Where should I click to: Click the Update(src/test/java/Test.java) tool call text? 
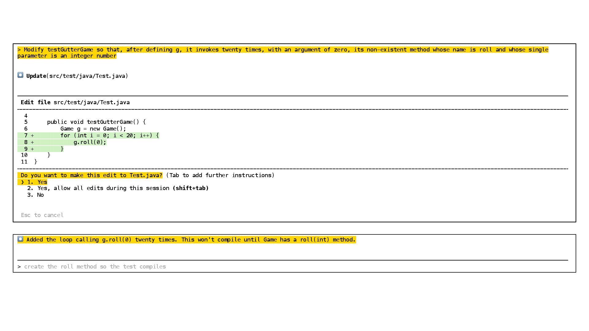pyautogui.click(x=77, y=76)
